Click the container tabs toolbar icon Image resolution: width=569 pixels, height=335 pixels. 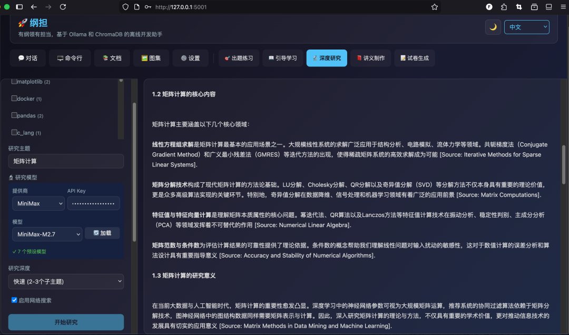coord(534,7)
